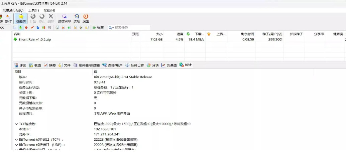Collapse the BitTorrent 侦听端口 (TCP) row
346x153 pixels.
[x=16, y=140]
